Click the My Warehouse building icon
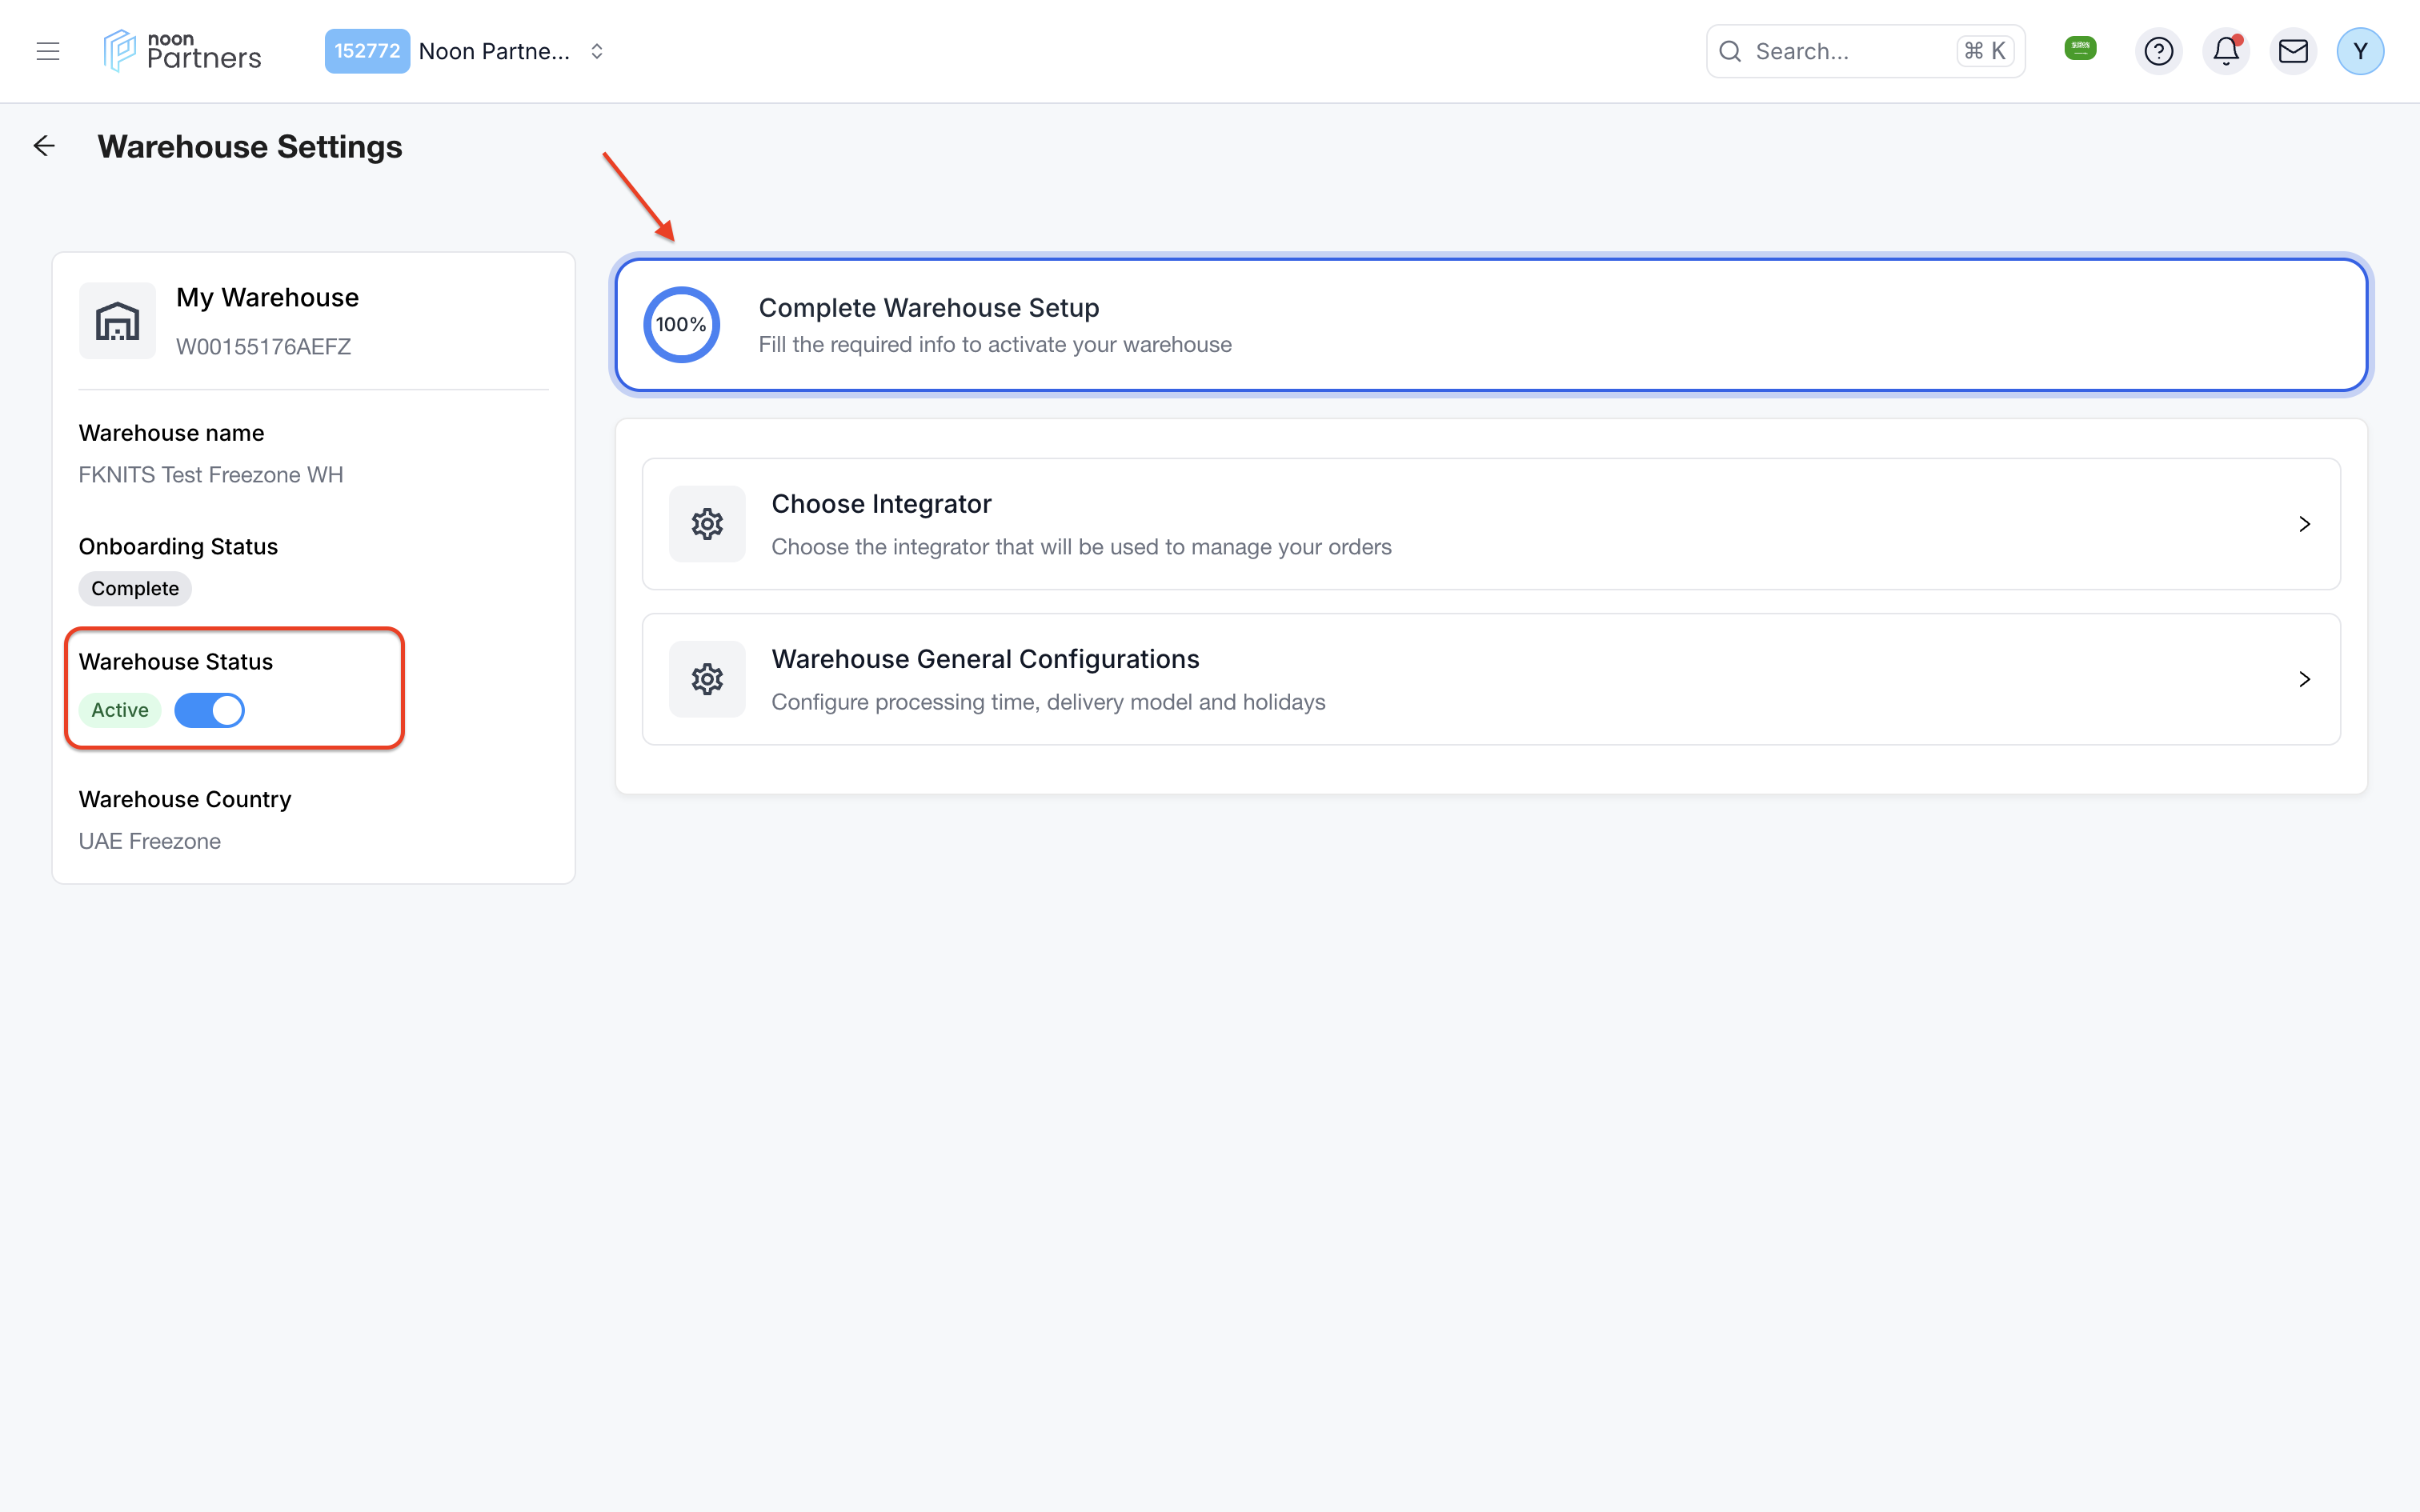This screenshot has width=2420, height=1512. click(x=117, y=321)
